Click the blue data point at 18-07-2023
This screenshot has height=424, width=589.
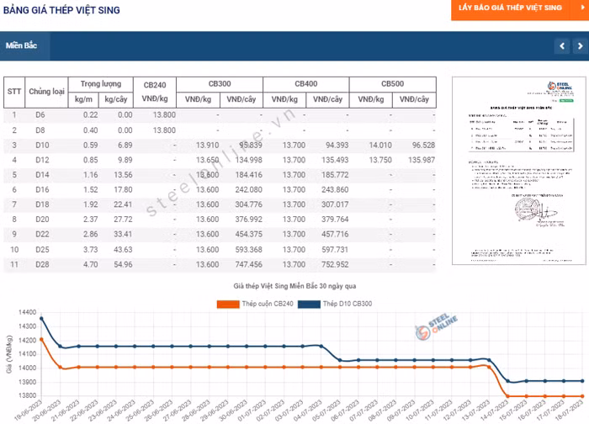click(582, 381)
